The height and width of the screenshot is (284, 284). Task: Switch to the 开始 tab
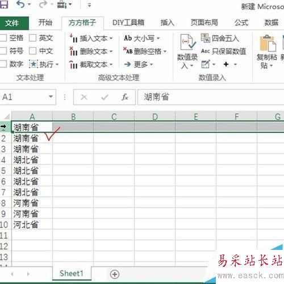click(x=45, y=23)
